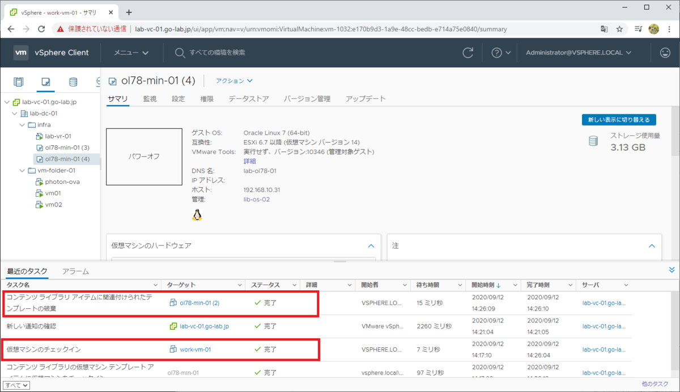Open browser translate icon

605,29
